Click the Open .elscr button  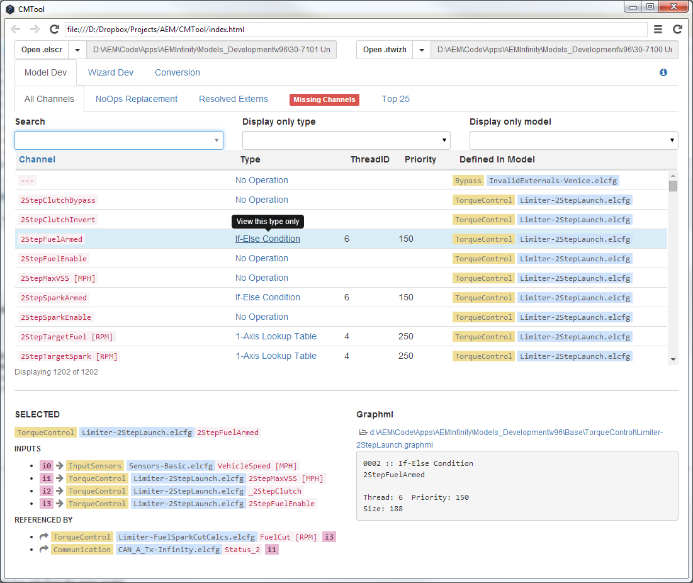tap(42, 50)
